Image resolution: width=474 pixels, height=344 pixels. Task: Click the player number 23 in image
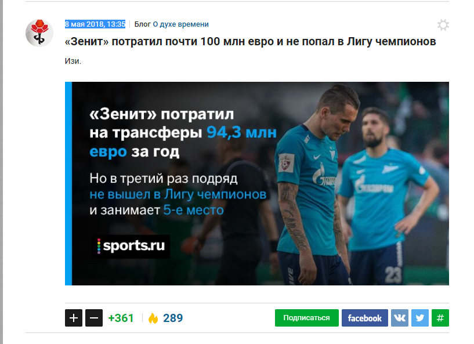[393, 274]
